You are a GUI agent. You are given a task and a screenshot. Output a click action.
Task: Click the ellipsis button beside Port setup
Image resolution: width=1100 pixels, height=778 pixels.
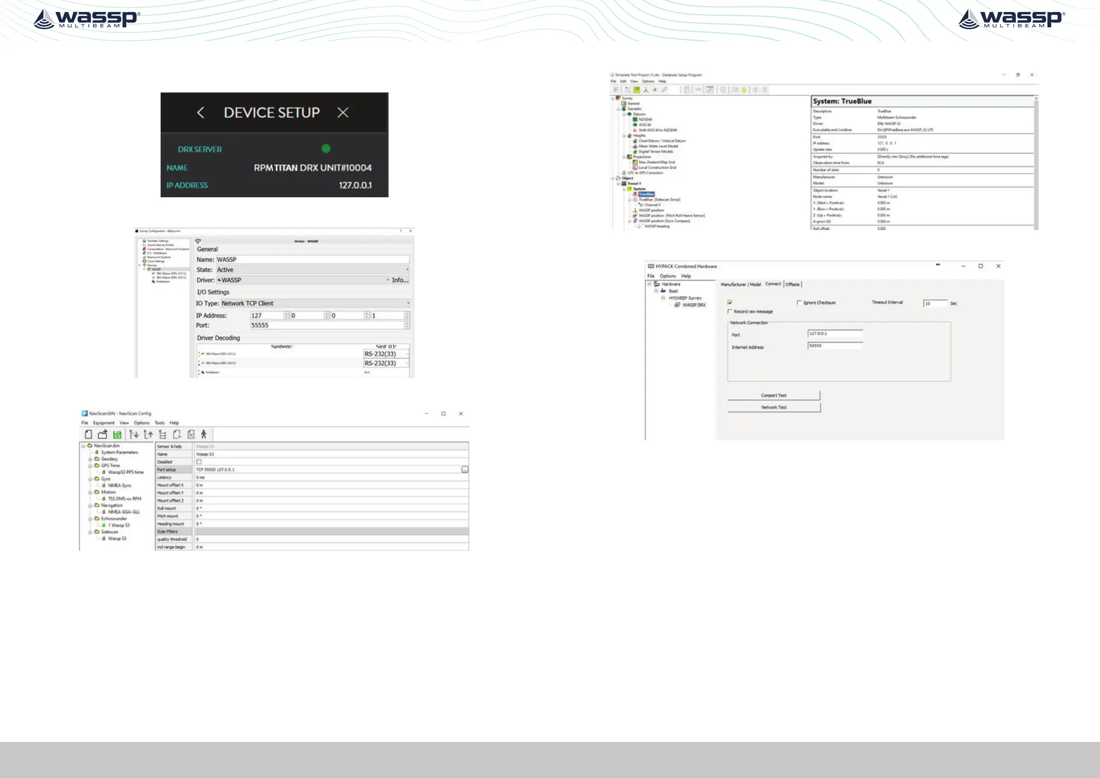[464, 469]
